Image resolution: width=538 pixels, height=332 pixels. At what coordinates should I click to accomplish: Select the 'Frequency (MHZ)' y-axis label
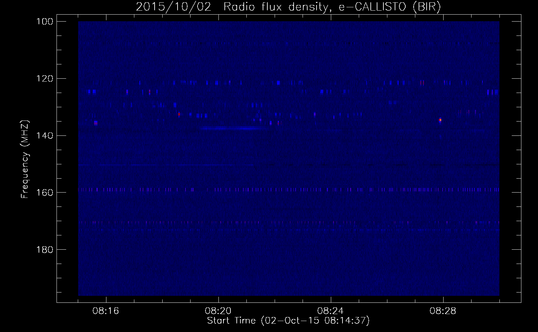coord(25,159)
